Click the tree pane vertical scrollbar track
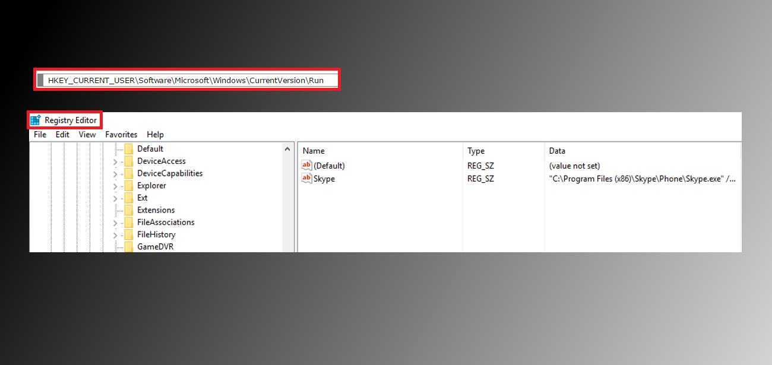772x365 pixels. coord(288,202)
